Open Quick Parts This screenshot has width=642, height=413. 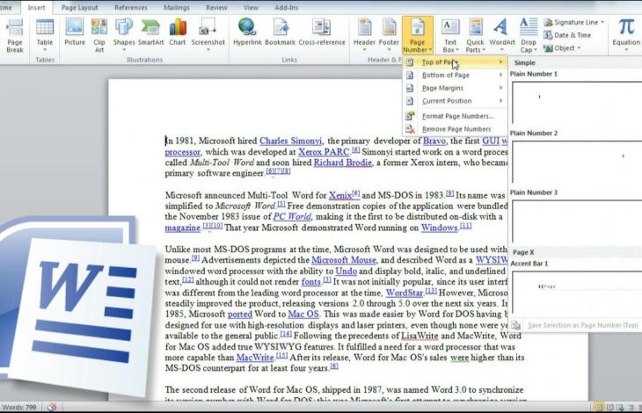pyautogui.click(x=475, y=36)
